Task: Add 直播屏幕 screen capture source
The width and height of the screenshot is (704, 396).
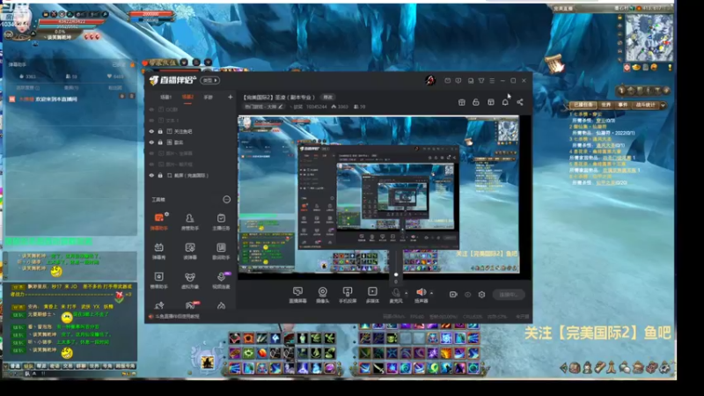Action: point(297,295)
